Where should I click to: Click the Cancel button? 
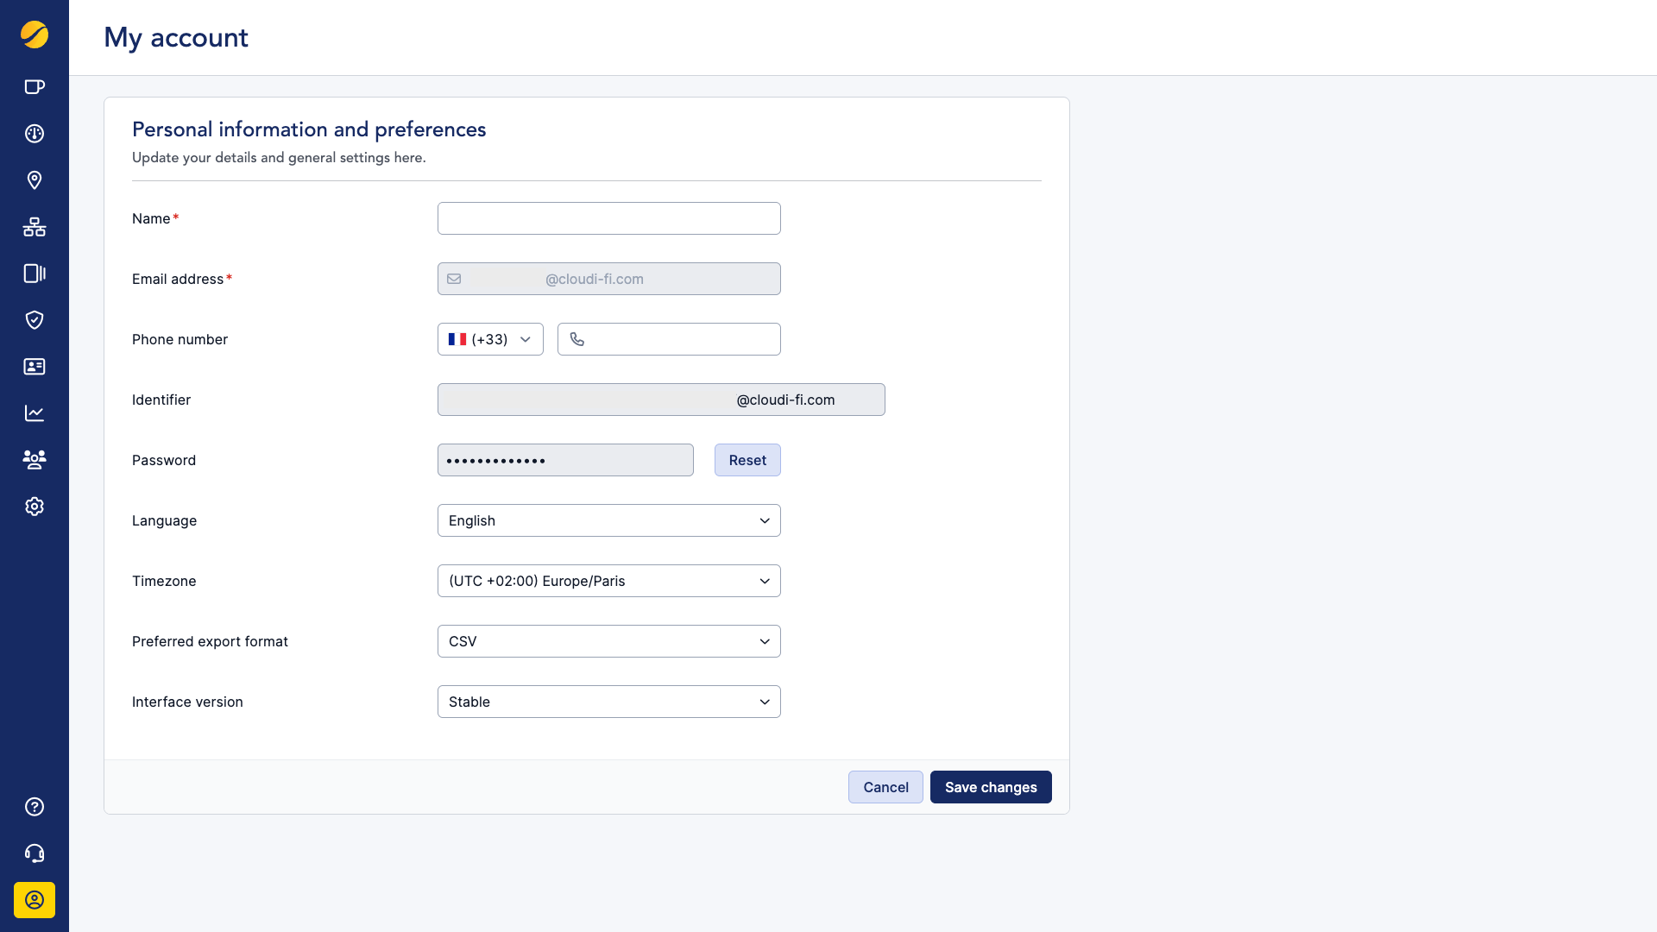885,787
